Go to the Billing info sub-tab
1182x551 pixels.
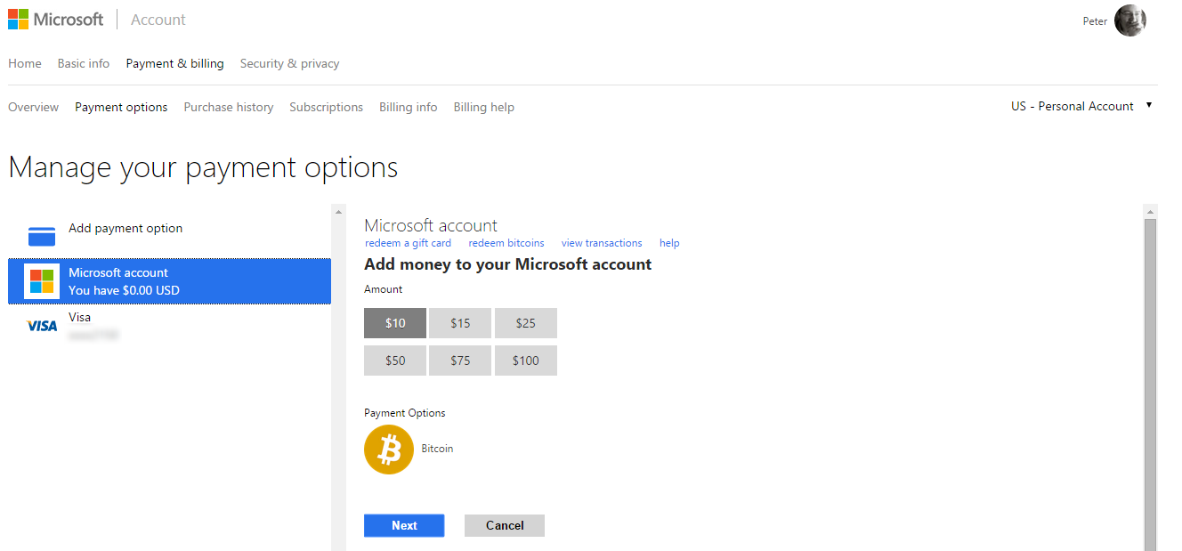pos(409,107)
